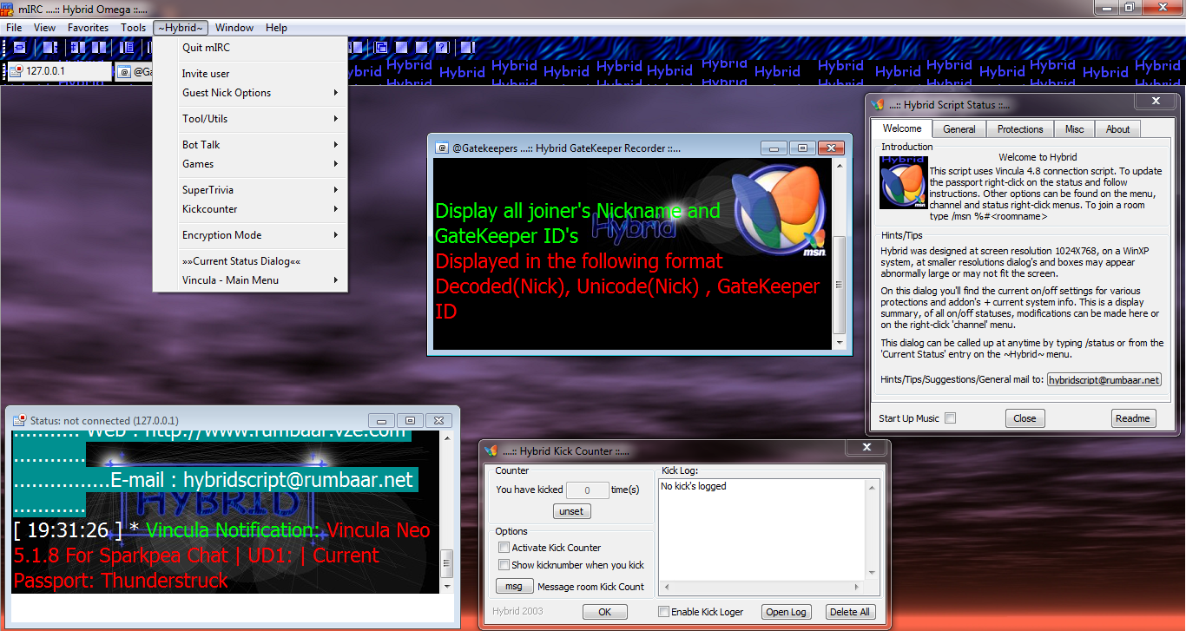Choose Quit mIRC from the menu

click(x=250, y=48)
